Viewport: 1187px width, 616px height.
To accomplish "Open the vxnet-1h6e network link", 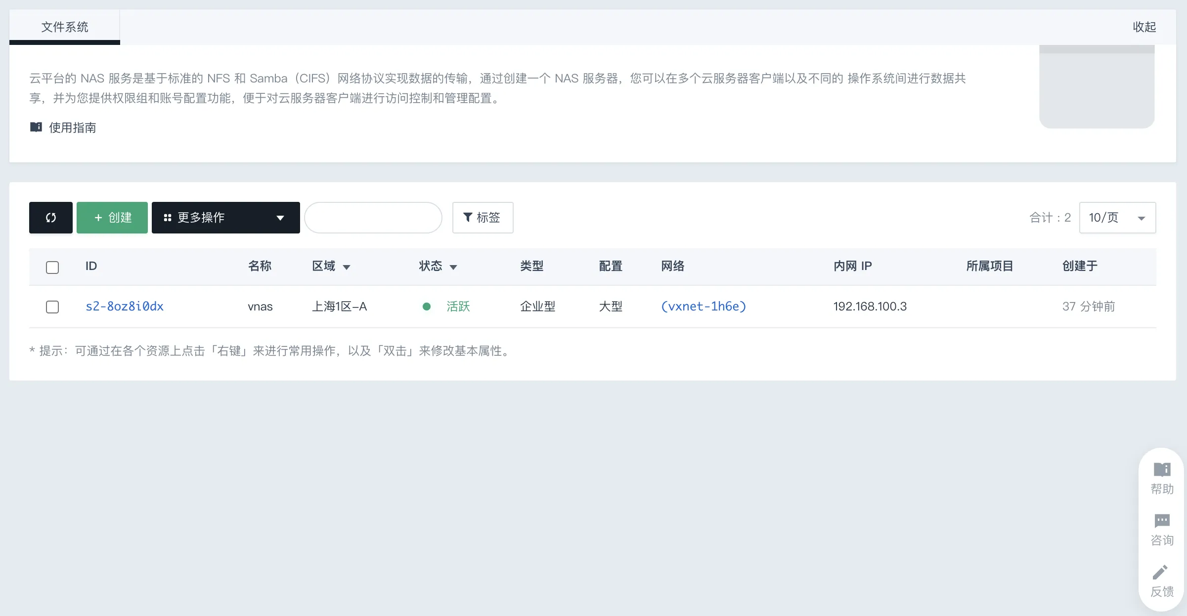I will [703, 307].
